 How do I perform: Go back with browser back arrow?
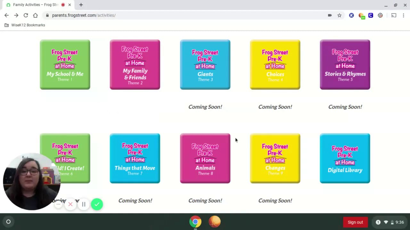(6, 15)
